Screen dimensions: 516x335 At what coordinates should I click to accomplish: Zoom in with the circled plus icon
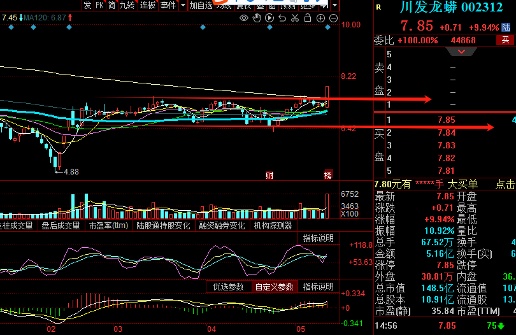pos(320,18)
